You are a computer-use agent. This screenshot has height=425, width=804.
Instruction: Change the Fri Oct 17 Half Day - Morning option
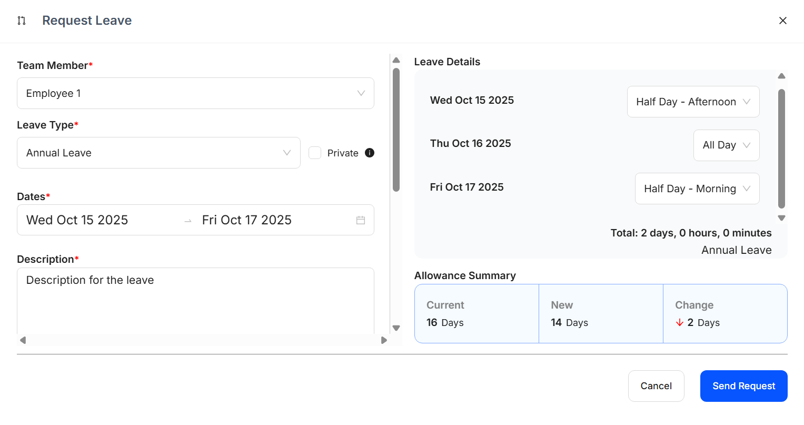(697, 189)
